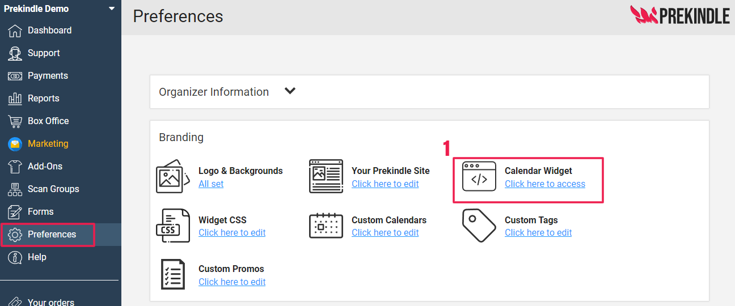The width and height of the screenshot is (735, 306).
Task: Click the Your orders ticket icon
Action: point(15,302)
